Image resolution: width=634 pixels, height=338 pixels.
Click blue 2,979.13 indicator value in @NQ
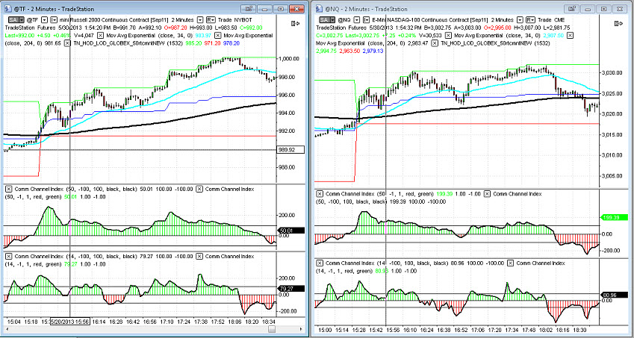pyautogui.click(x=373, y=51)
